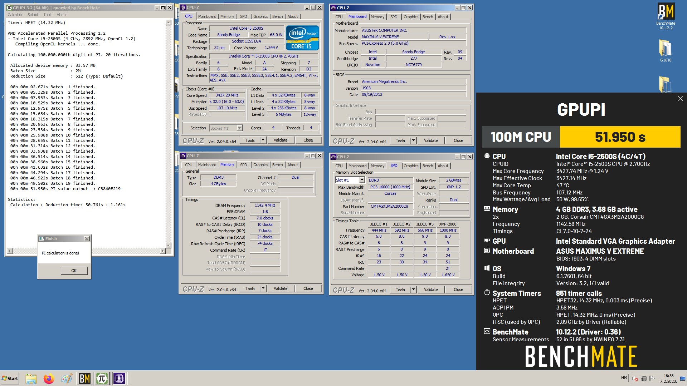Click the Core Speed 3427.20 MHz field
The height and width of the screenshot is (386, 687).
coord(227,95)
